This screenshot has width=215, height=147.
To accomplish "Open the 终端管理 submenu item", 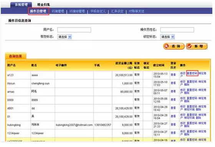I will point(58,11).
